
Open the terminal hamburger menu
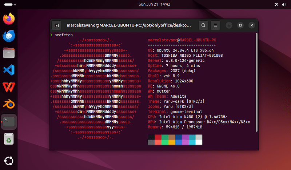tap(215, 25)
